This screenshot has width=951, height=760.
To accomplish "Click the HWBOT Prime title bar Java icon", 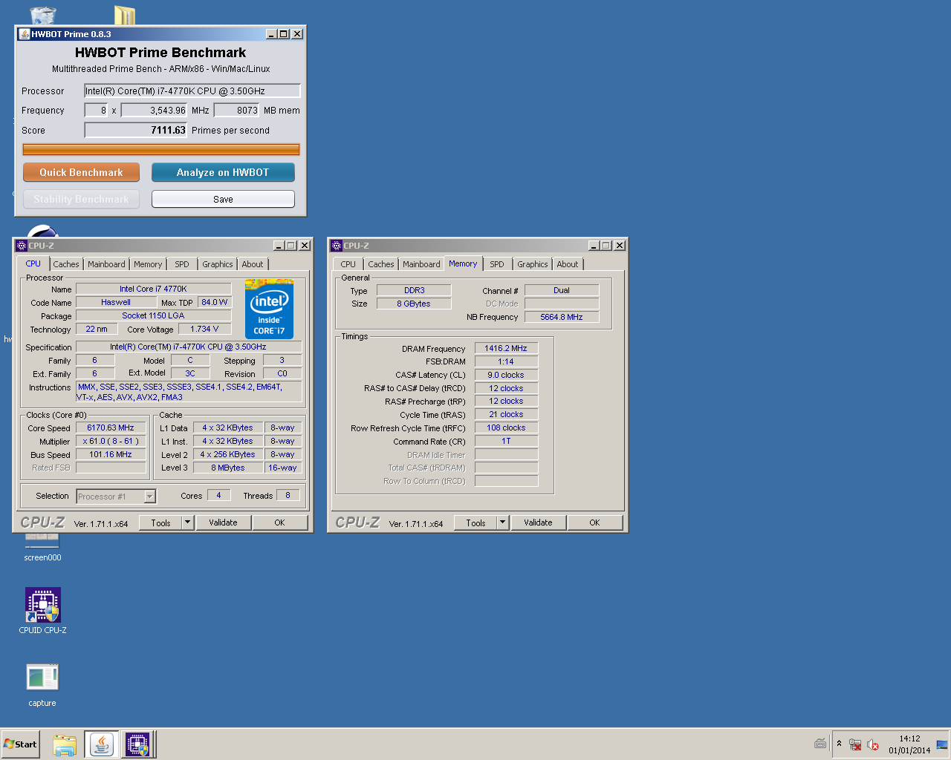I will [x=24, y=34].
